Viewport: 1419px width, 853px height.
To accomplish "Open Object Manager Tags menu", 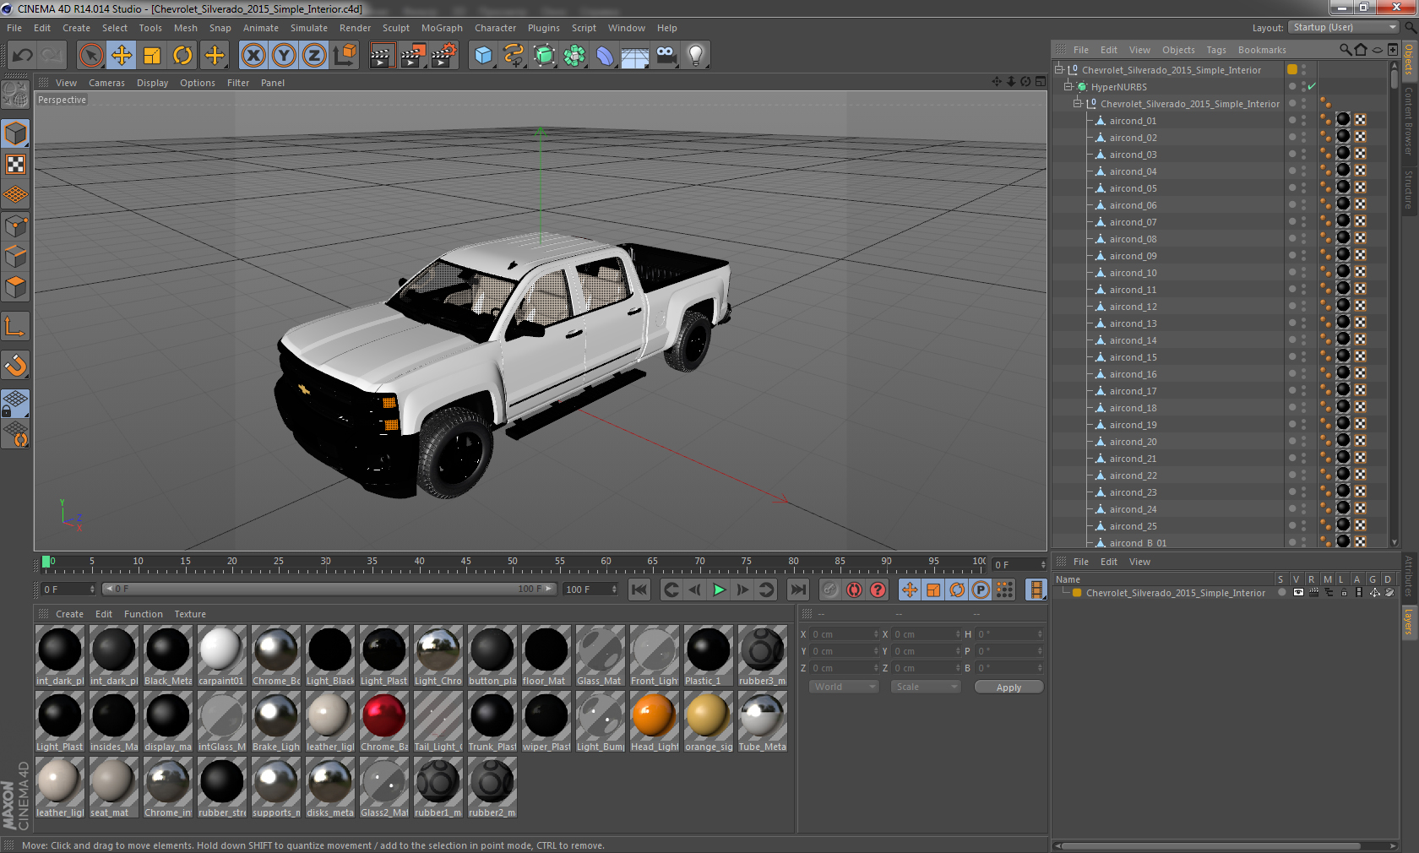I will click(1216, 50).
